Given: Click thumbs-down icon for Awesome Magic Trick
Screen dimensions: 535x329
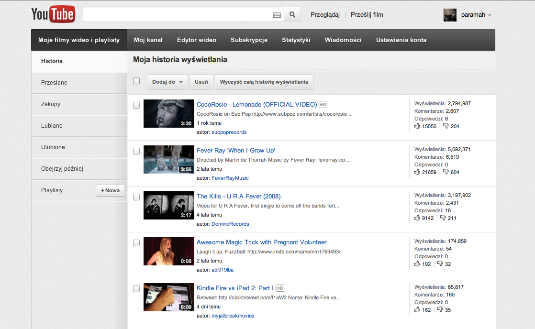Looking at the screenshot, I should pos(440,264).
